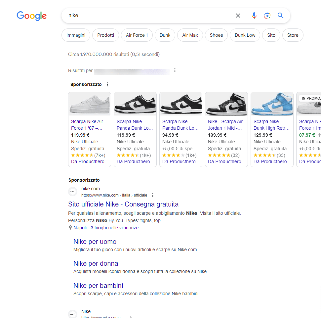321x321 pixels.
Task: Open three-dot menu beside nike.com ad URL
Action: point(153,195)
